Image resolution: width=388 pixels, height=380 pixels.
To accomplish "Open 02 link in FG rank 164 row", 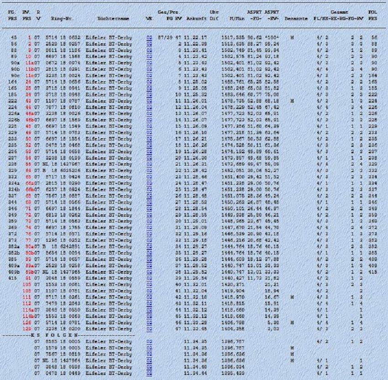I will (x=149, y=80).
